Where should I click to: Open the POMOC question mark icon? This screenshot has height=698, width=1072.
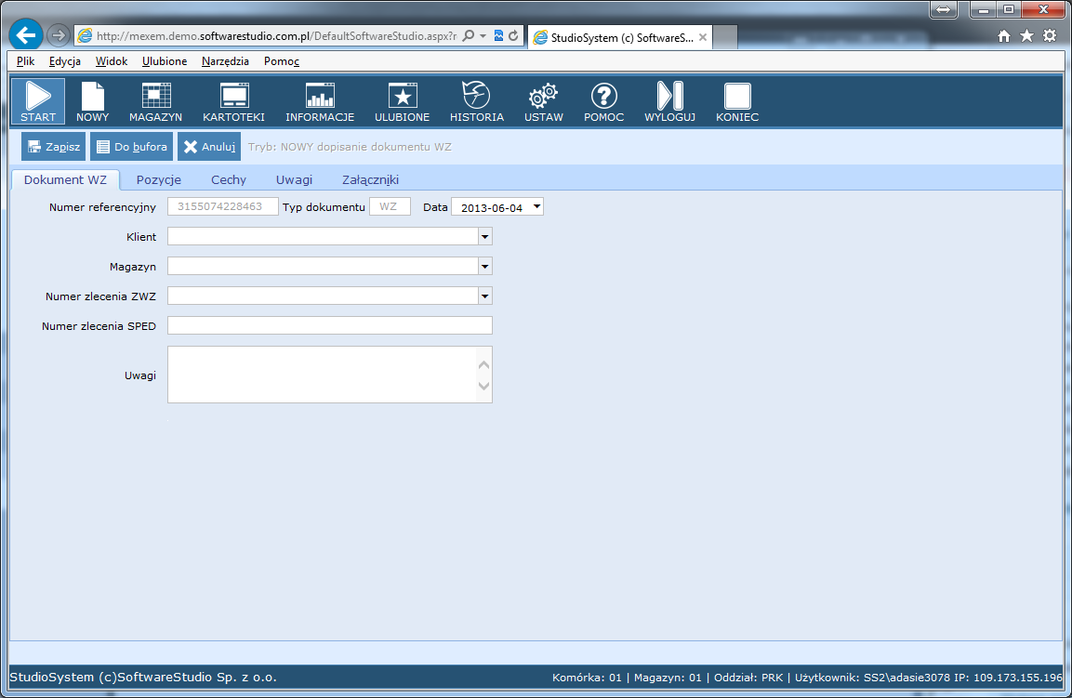pyautogui.click(x=603, y=101)
